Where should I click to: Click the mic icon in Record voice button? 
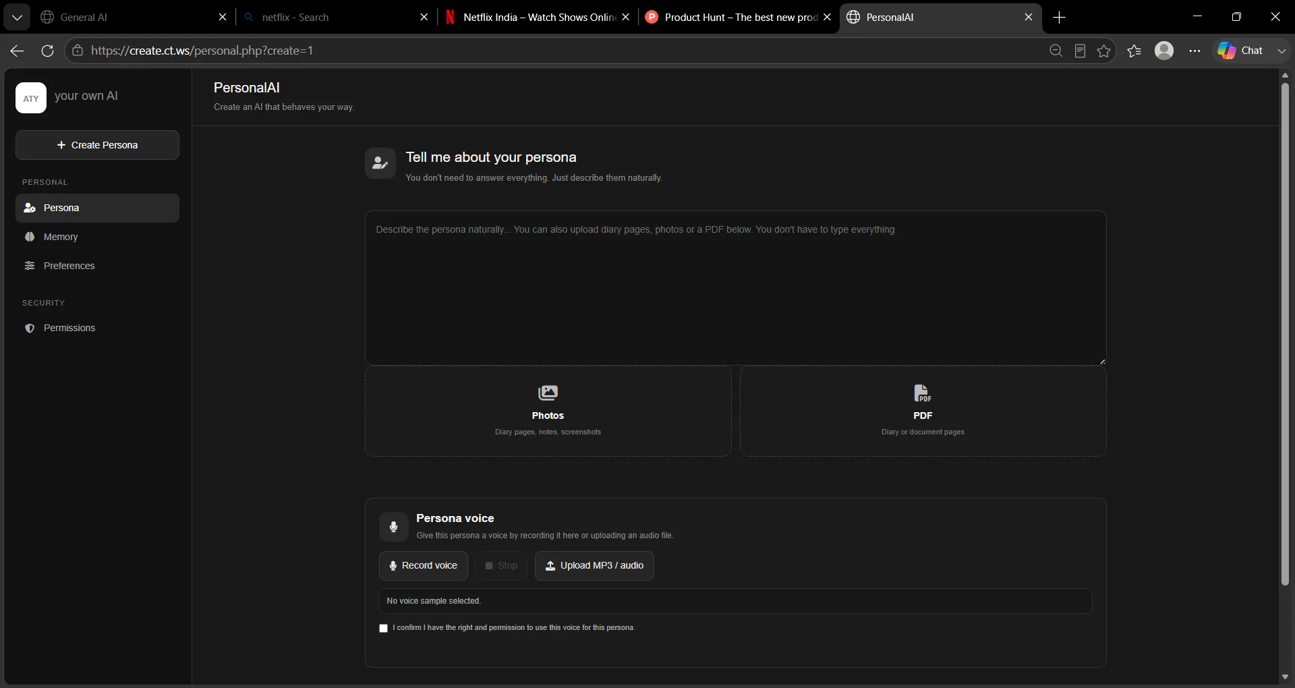pyautogui.click(x=393, y=566)
